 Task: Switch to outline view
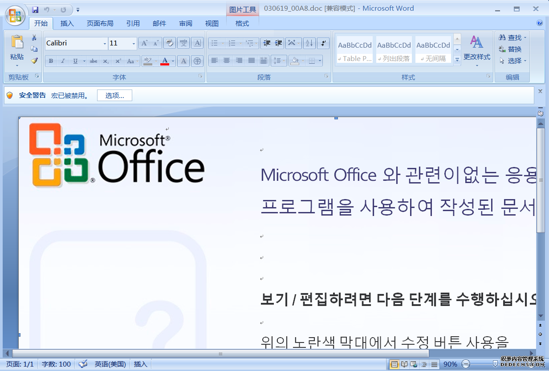[x=424, y=364]
